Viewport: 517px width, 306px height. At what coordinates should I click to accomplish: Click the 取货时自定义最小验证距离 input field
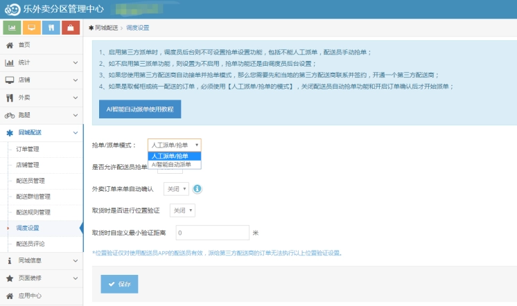(212, 233)
